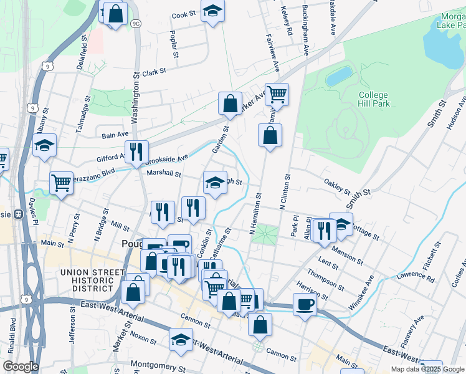Click the Noxon St label
Screen dimensions: 466x374
pyautogui.click(x=143, y=338)
